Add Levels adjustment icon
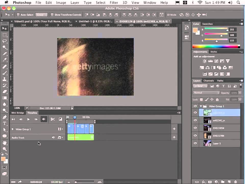This screenshot has height=184, width=245. click(x=211, y=61)
